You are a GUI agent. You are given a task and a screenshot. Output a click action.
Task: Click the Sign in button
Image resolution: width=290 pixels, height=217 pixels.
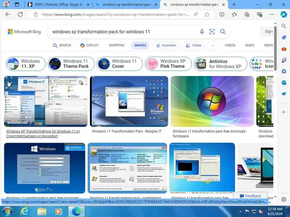267,32
